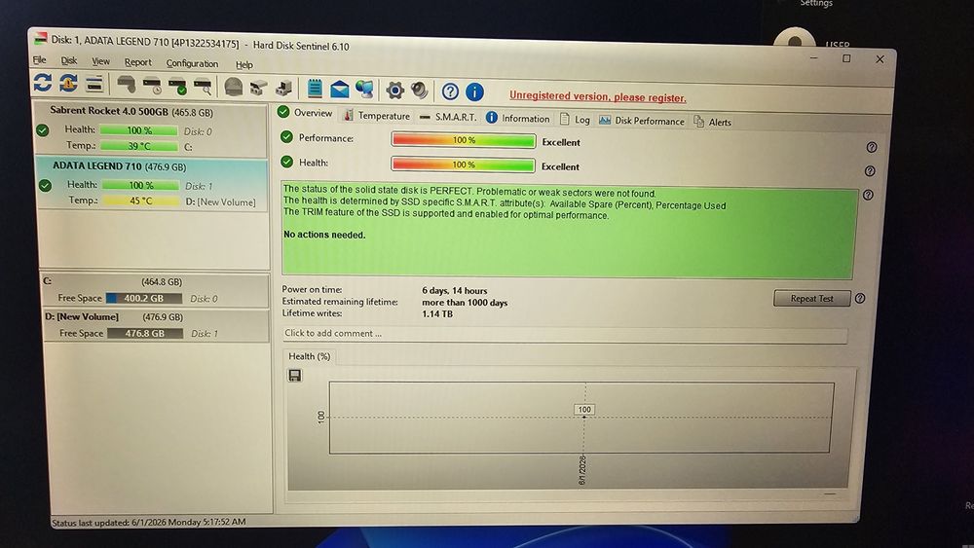Click D: Free Space 476.8 GB bar

145,333
